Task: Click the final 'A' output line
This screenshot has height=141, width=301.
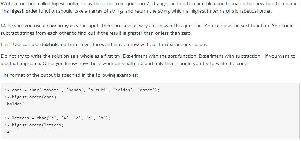Action: click(x=8, y=132)
